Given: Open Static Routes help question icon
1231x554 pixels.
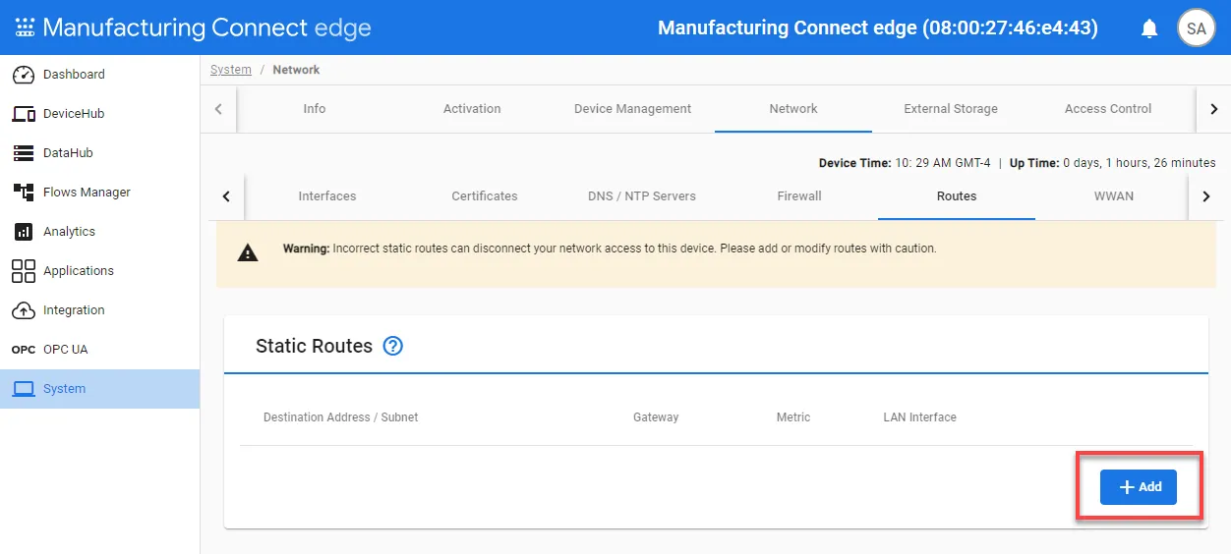Looking at the screenshot, I should 393,346.
